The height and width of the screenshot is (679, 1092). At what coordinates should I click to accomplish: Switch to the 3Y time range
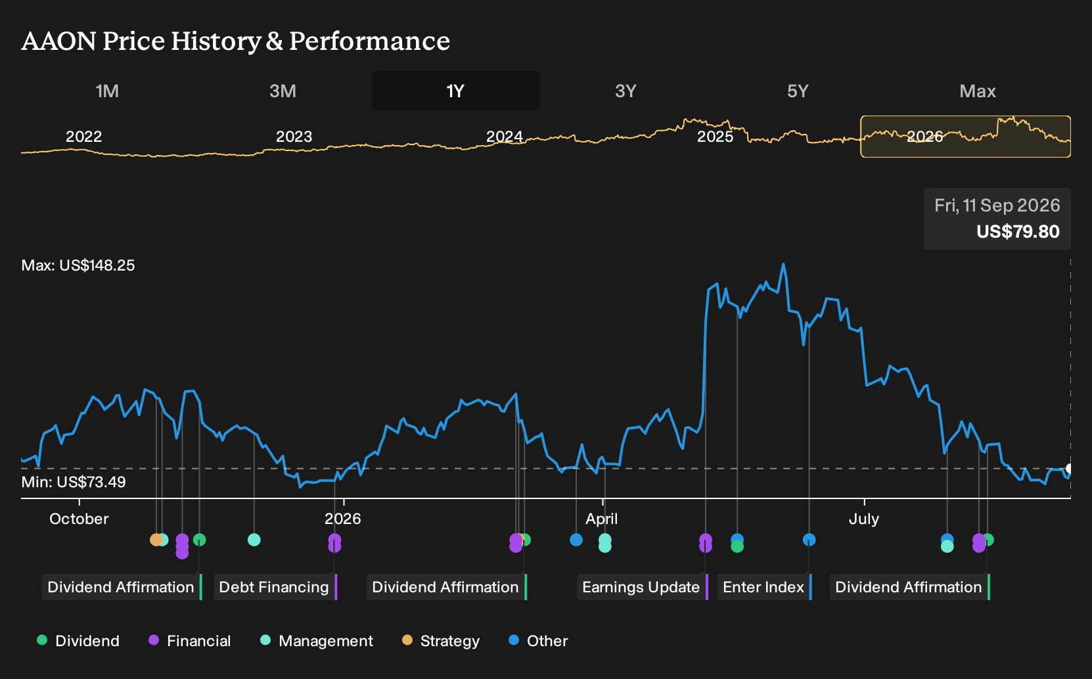click(626, 91)
